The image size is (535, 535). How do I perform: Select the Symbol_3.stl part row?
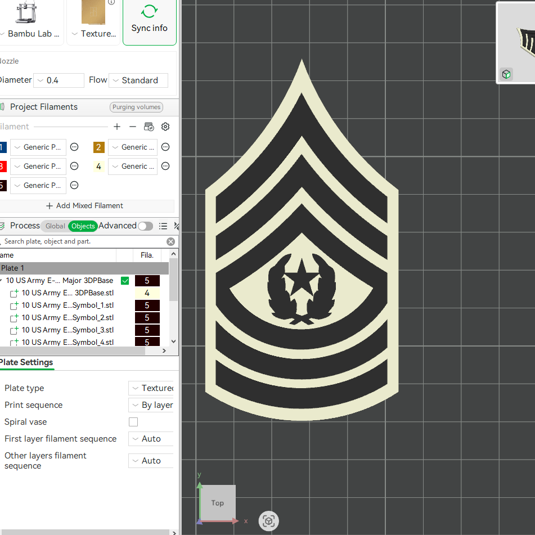[68, 330]
